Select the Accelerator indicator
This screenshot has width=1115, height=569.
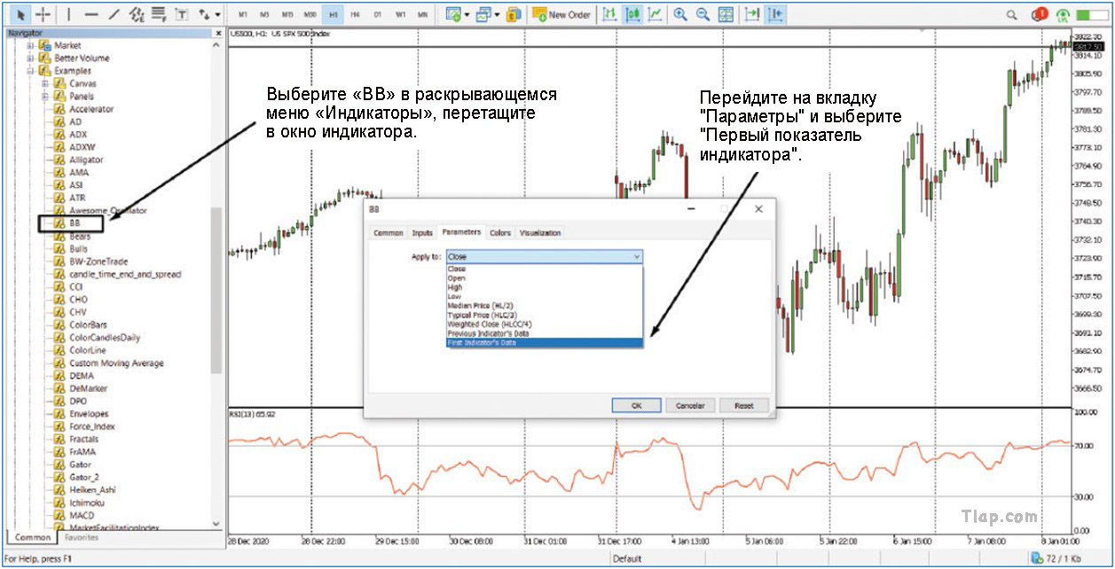pyautogui.click(x=91, y=109)
